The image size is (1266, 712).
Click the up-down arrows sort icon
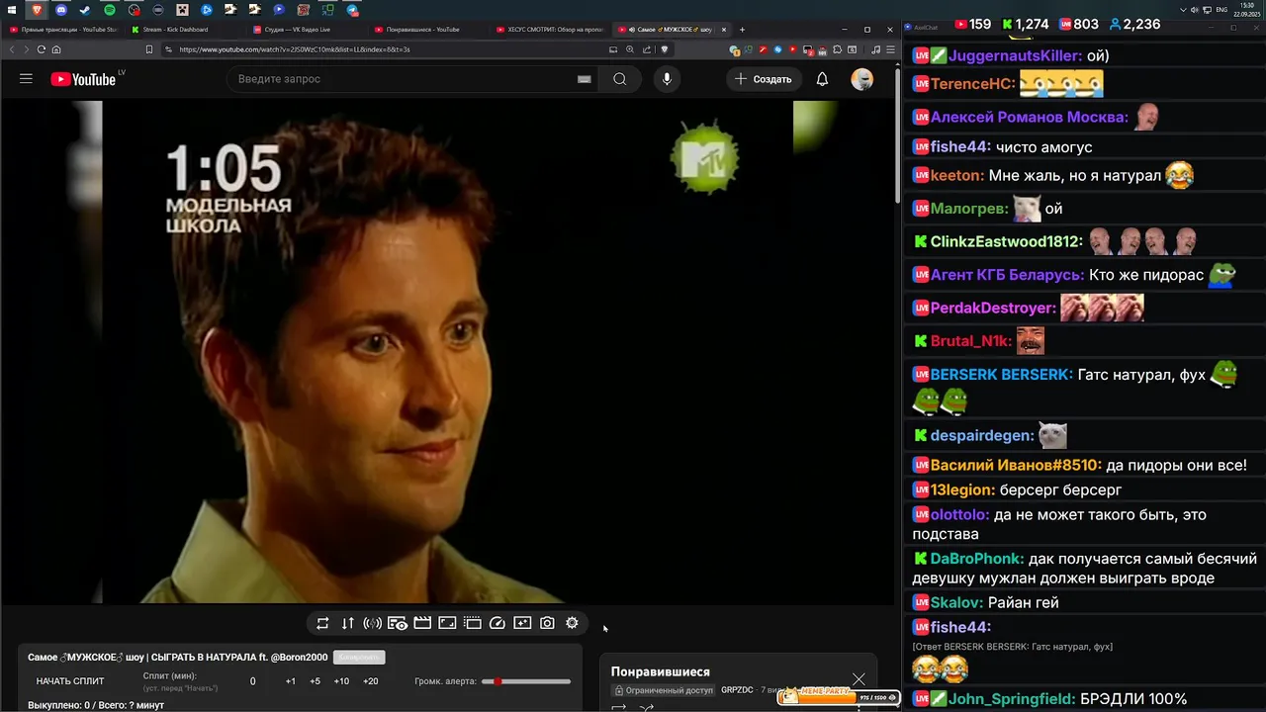tap(347, 623)
